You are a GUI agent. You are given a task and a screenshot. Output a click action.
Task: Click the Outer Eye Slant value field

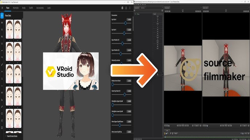(129, 91)
